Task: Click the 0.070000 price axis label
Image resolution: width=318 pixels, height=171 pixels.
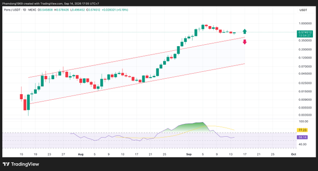Action: [305, 66]
